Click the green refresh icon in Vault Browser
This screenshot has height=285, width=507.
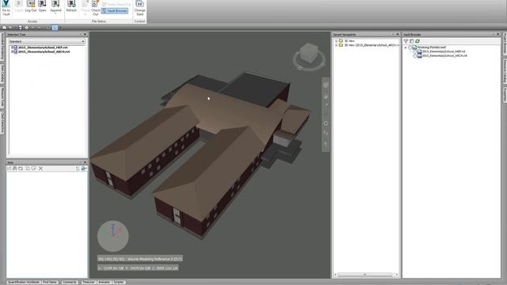[x=417, y=41]
